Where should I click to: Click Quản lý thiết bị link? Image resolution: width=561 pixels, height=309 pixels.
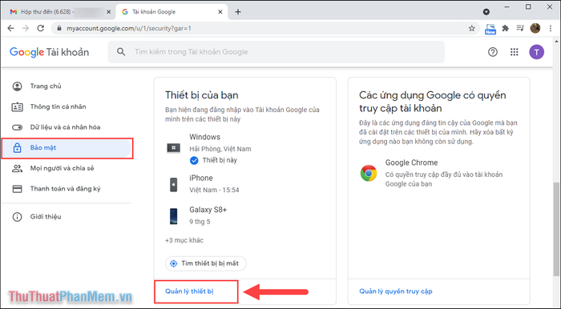coord(189,291)
